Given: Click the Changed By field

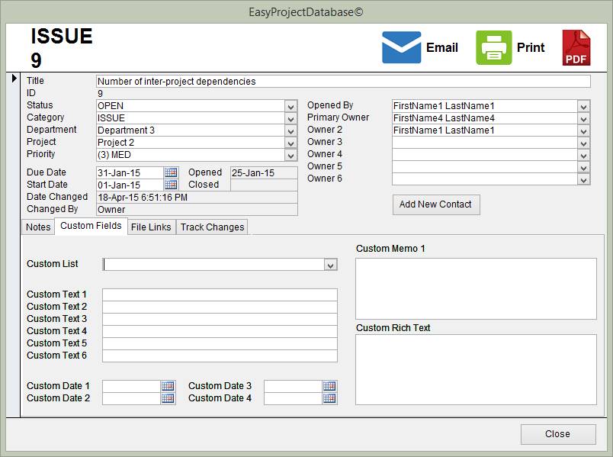Looking at the screenshot, I should [x=197, y=209].
